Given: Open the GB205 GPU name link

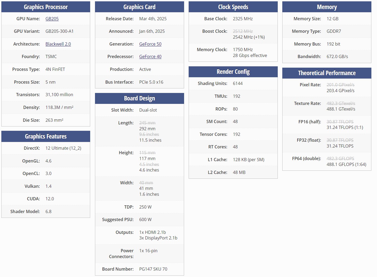Looking at the screenshot, I should point(52,19).
